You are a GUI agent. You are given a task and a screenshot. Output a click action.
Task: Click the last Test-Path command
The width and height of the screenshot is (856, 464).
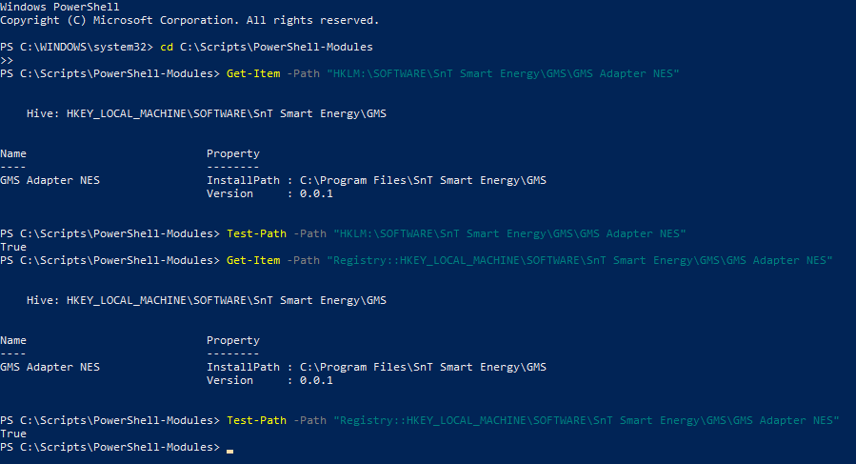coord(256,421)
